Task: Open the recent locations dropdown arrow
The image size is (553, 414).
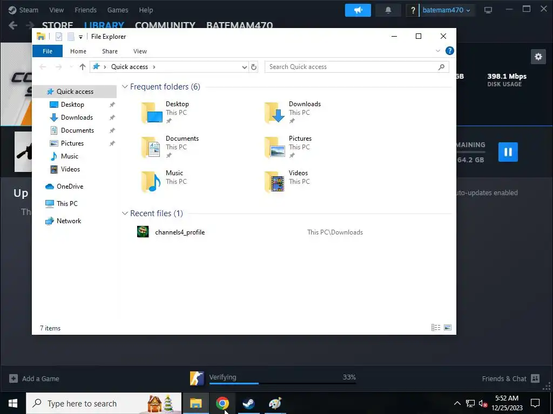Action: pos(72,67)
